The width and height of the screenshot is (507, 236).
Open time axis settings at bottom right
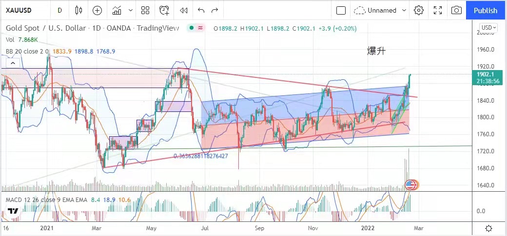tap(488, 228)
